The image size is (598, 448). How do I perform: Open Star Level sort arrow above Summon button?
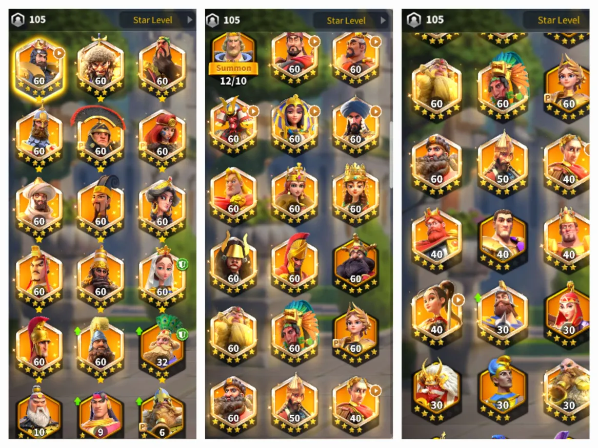(384, 20)
